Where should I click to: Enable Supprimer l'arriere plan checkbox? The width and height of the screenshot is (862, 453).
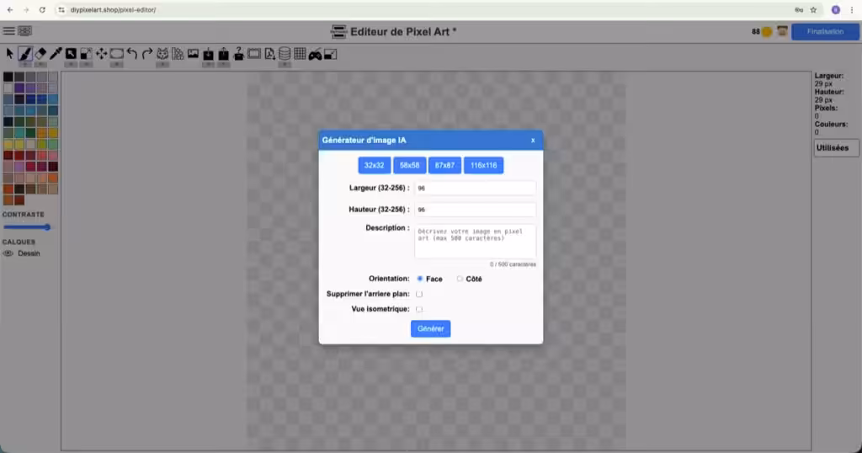419,294
